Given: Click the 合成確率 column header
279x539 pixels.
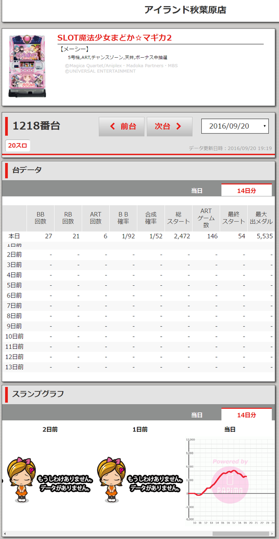Looking at the screenshot, I should coord(151,218).
